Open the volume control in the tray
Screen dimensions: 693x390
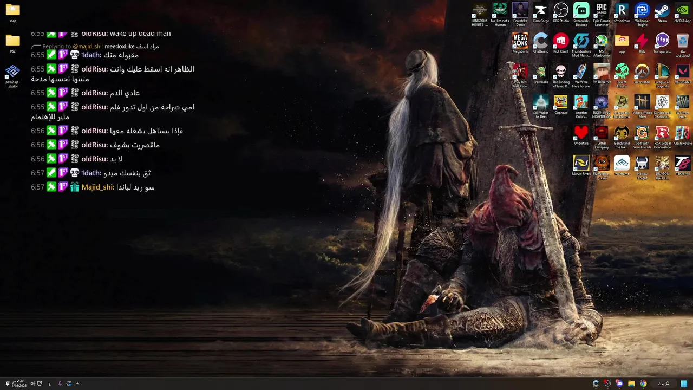coord(32,383)
